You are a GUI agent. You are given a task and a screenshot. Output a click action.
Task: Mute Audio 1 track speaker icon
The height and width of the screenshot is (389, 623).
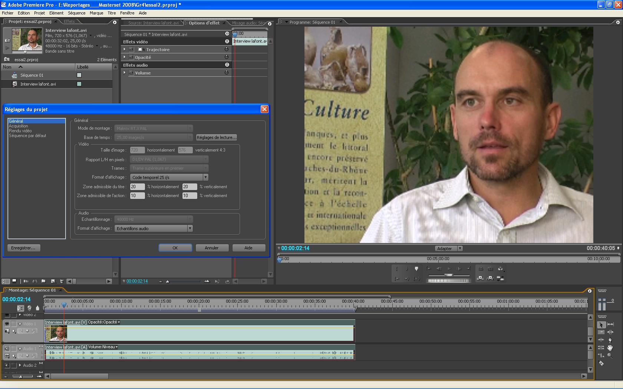(7, 349)
